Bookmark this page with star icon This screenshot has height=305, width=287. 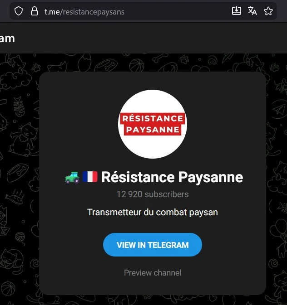coord(268,11)
